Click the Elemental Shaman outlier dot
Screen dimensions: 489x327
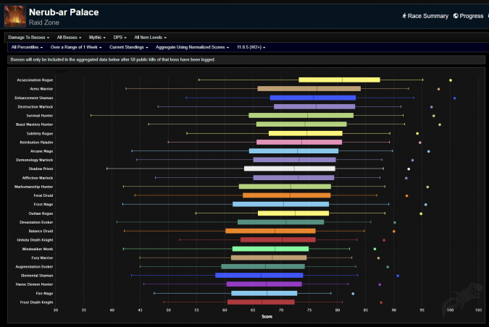[x=398, y=276]
